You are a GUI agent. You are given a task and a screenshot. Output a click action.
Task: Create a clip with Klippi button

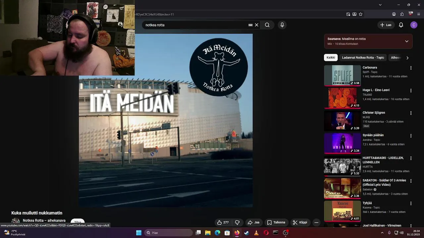300,222
